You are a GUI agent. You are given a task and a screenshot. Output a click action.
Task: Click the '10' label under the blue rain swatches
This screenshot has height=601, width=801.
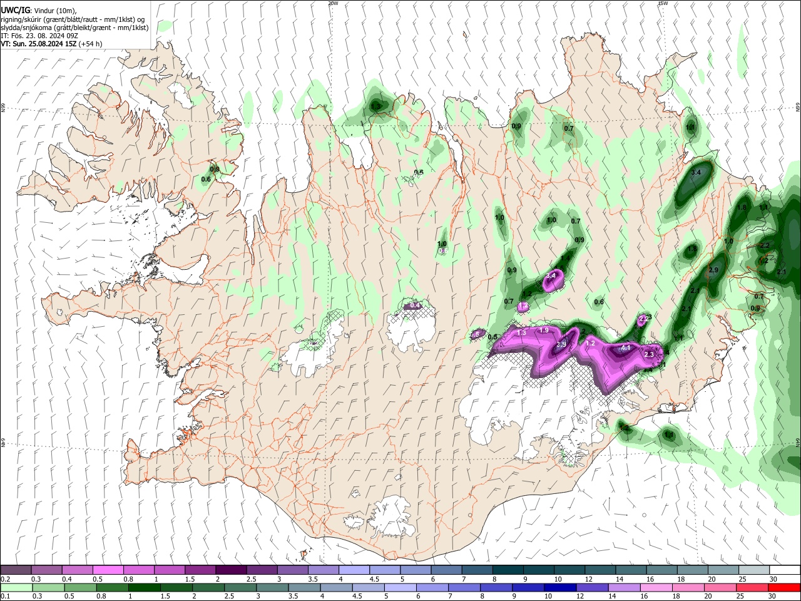tap(548, 597)
